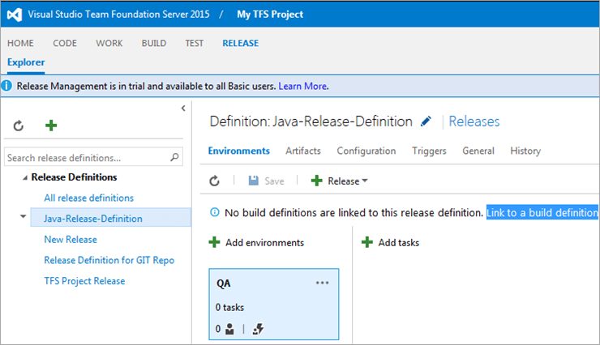Image resolution: width=600 pixels, height=345 pixels.
Task: Click Link to a build definition
Action: [x=542, y=212]
